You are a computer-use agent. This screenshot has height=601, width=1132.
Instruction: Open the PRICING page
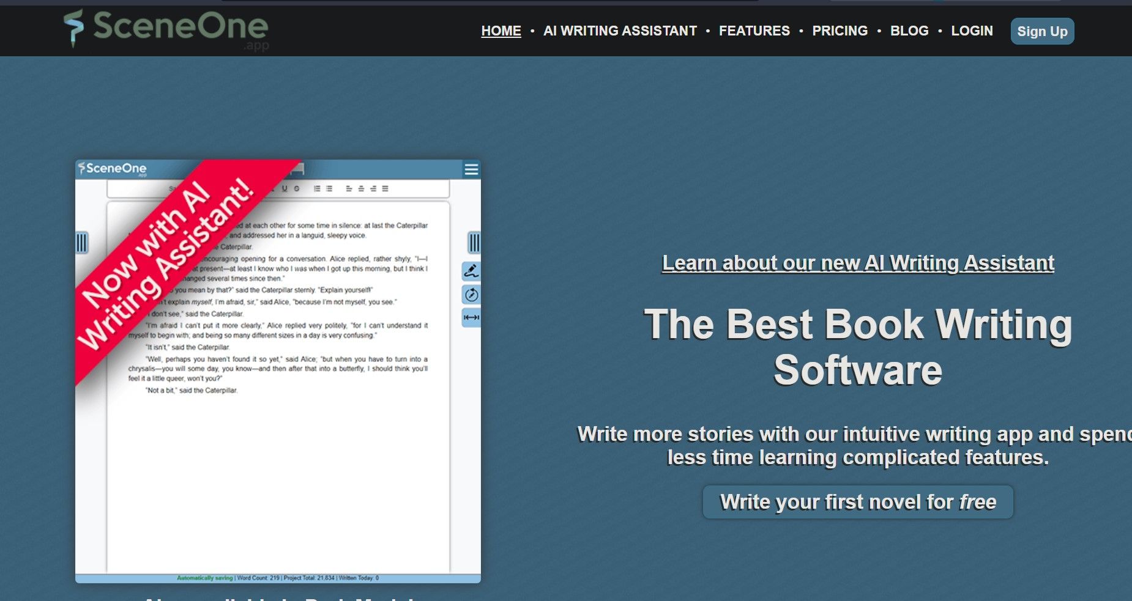(840, 31)
